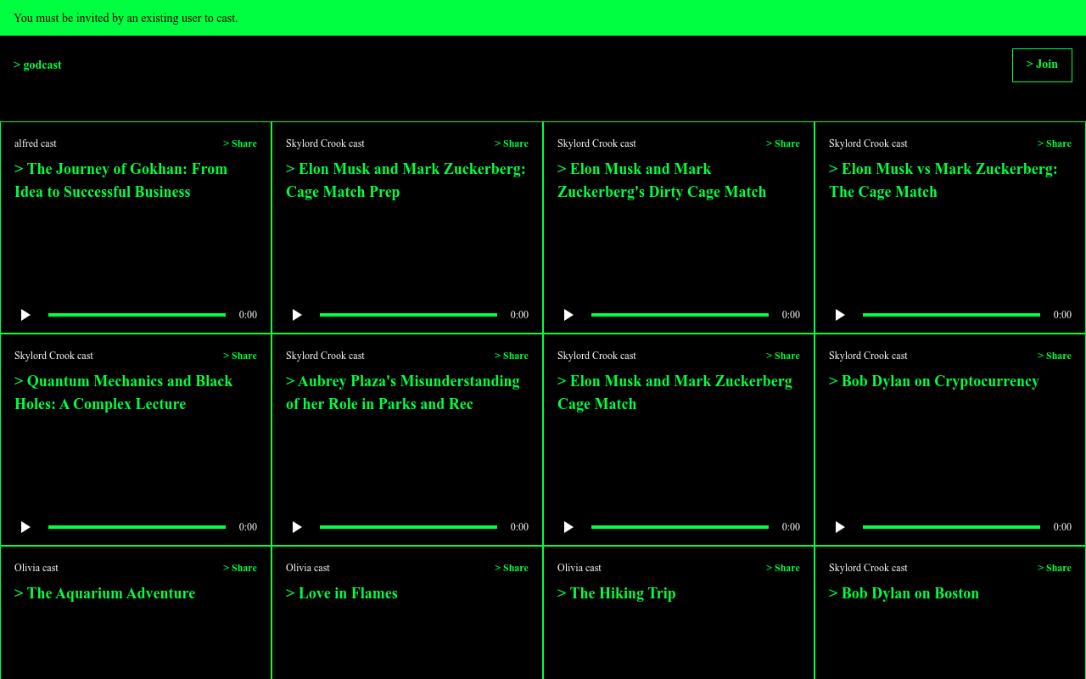
Task: Play the Aubrey Plaza cast
Action: click(297, 527)
